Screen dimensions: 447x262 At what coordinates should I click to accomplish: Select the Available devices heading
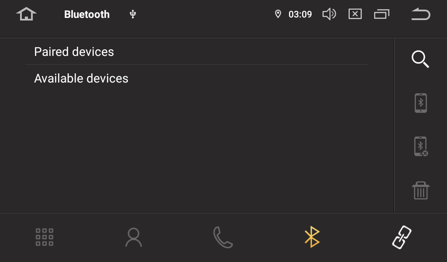point(81,79)
